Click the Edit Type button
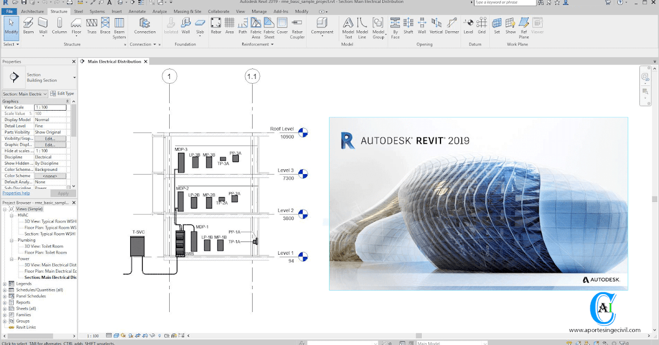Image resolution: width=659 pixels, height=345 pixels. 63,94
